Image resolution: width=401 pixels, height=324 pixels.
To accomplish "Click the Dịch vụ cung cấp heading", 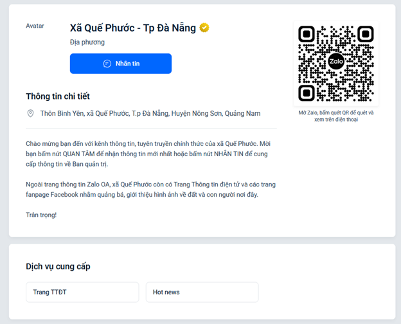I will tap(62, 266).
